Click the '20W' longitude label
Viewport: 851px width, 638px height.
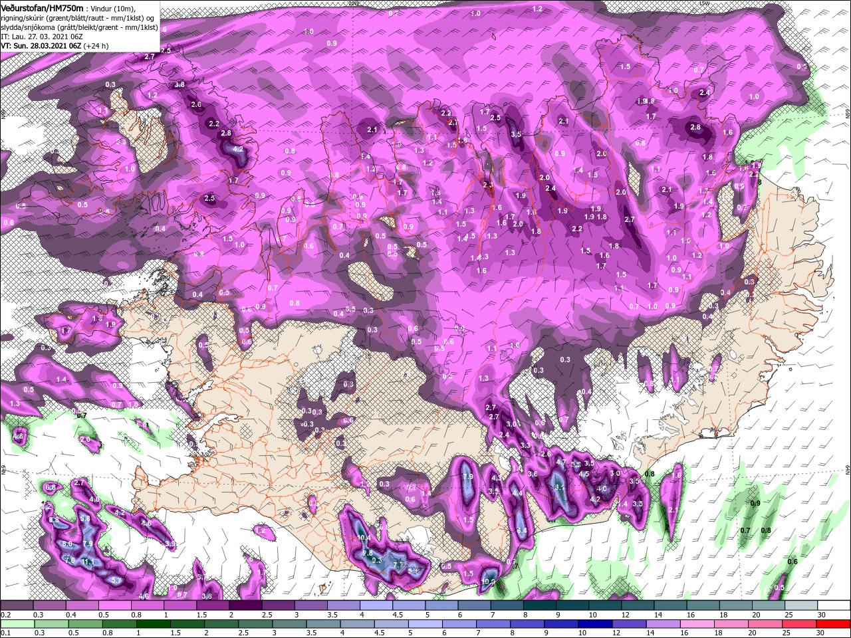pos(354,3)
